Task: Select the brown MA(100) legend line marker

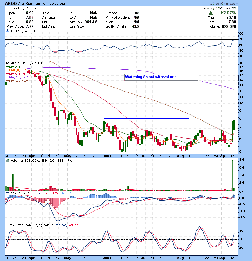Action: coord(8,81)
